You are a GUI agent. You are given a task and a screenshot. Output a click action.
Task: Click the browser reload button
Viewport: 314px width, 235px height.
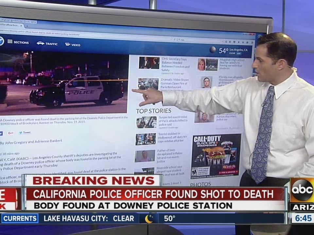175,39
